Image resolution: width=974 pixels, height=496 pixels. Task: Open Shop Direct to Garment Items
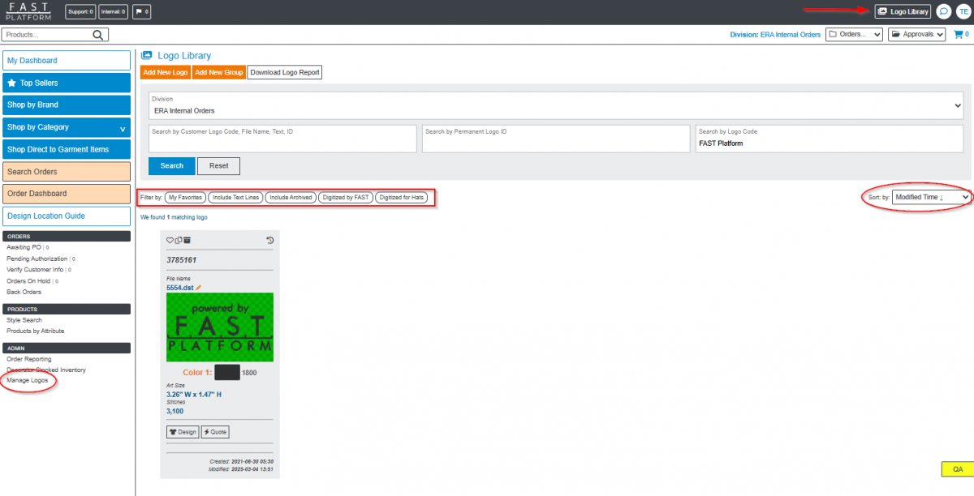coord(67,149)
